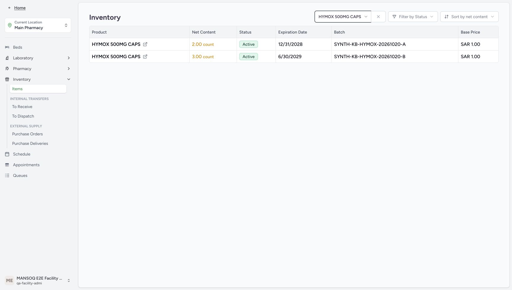Viewport: 512px width, 290px height.
Task: Go to Purchase Orders
Action: (x=28, y=134)
